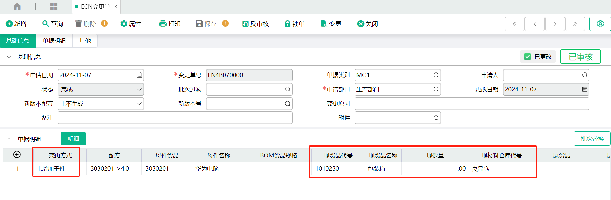The image size is (611, 200).
Task: Click the 打印 print toolbar icon
Action: [x=163, y=24]
